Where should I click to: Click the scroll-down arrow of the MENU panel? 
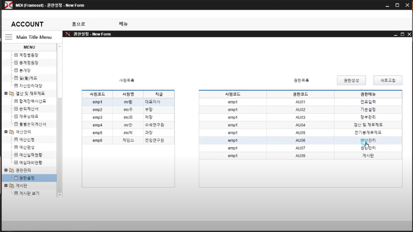pos(60,195)
